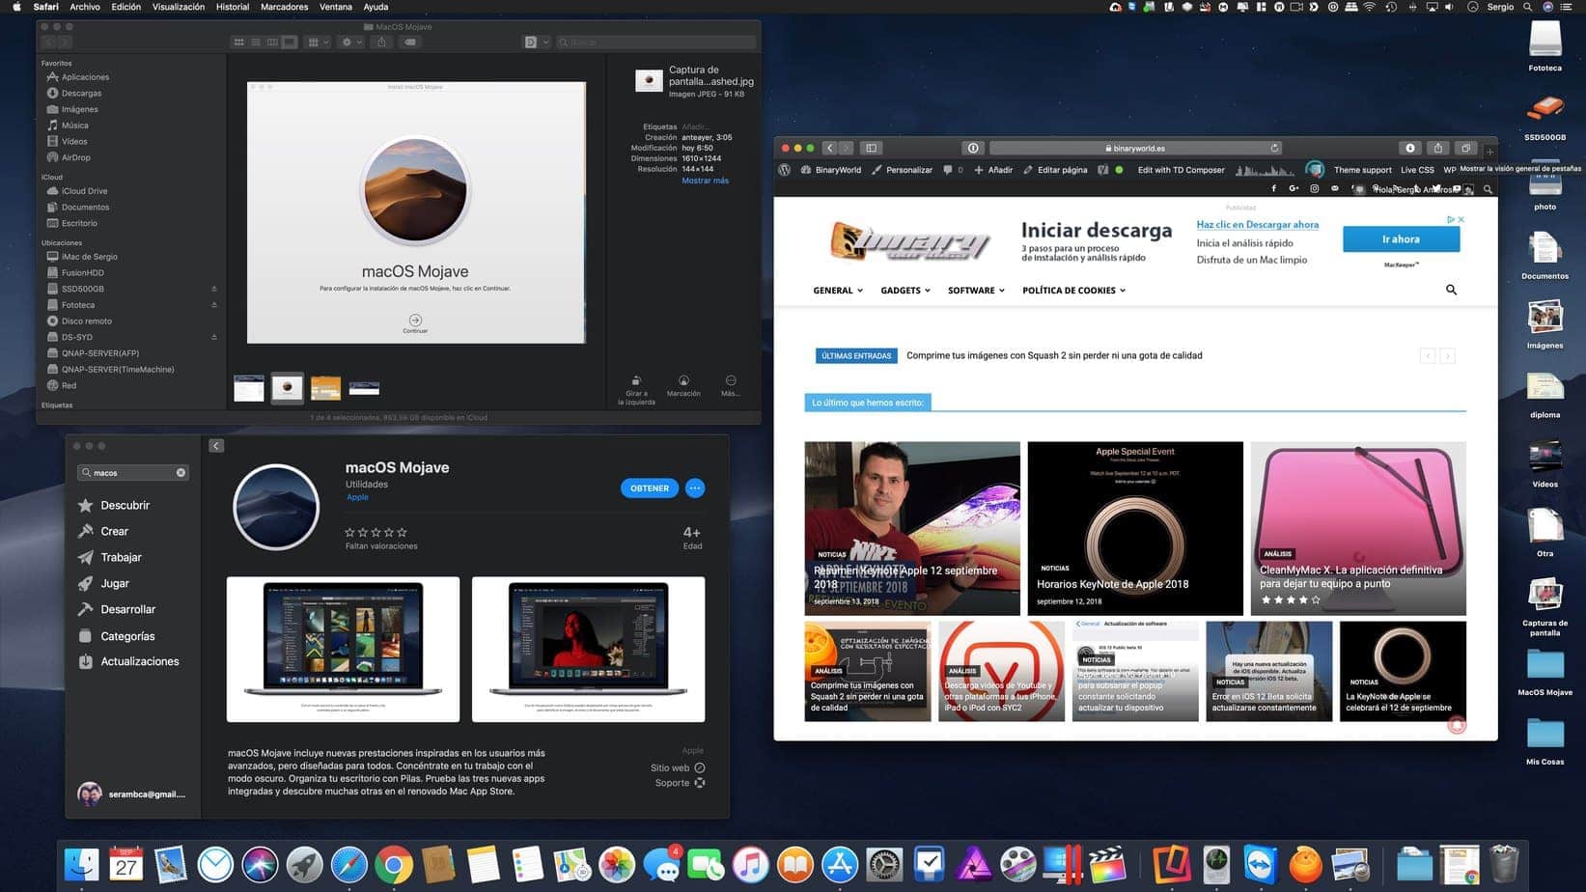Open more options next to OBTENER
The width and height of the screenshot is (1586, 892).
695,488
